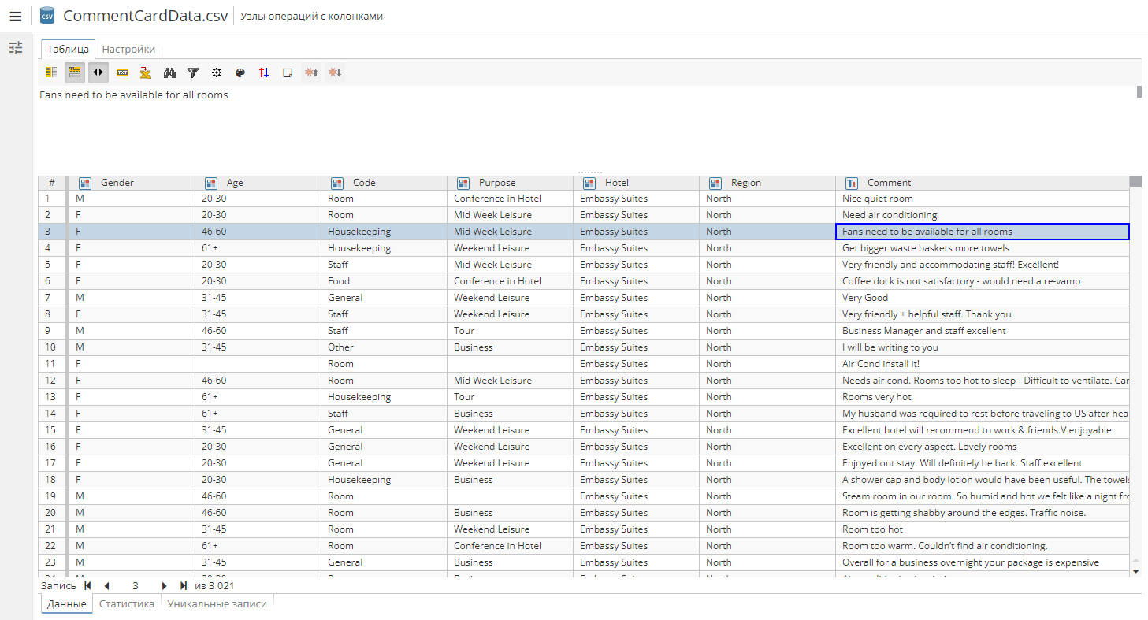Image resolution: width=1148 pixels, height=620 pixels.
Task: Click Gender column type icon
Action: 85,183
